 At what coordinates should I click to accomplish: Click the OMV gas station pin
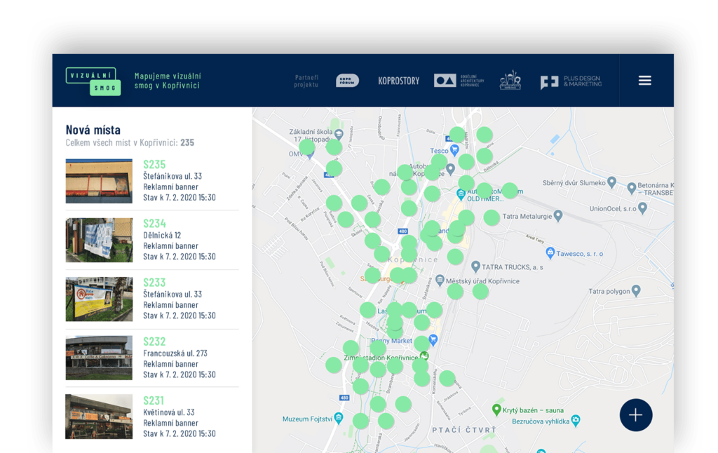pyautogui.click(x=310, y=155)
